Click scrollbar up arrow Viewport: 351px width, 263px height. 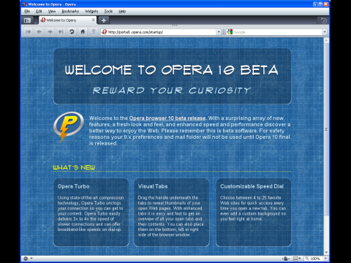[326, 40]
